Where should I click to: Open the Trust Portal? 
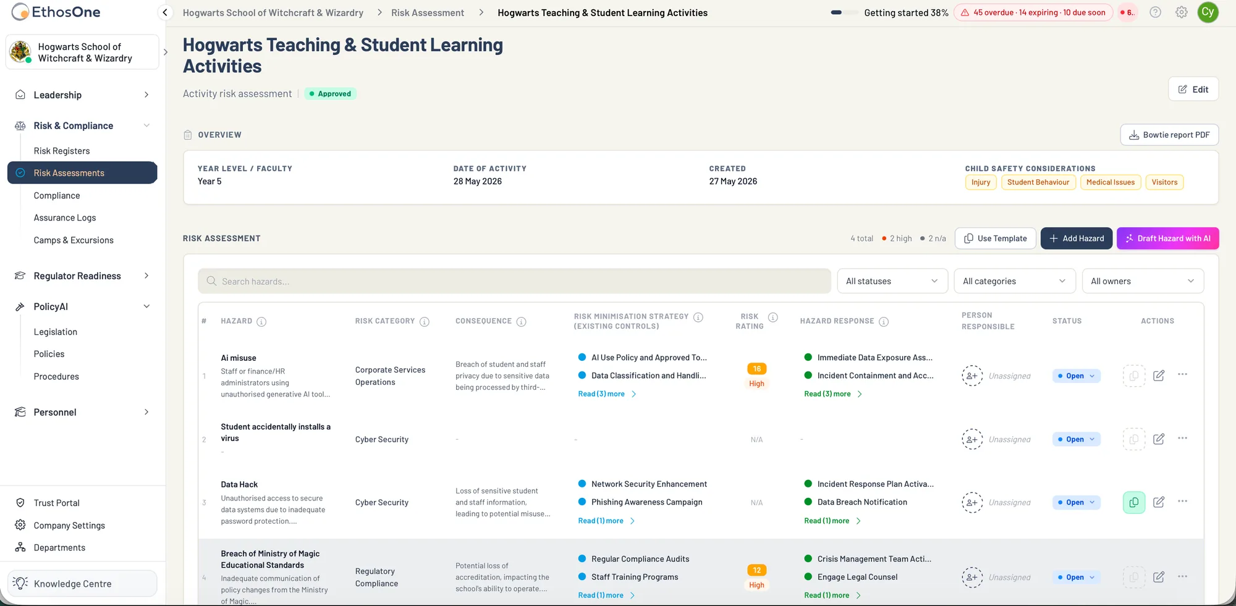pyautogui.click(x=56, y=503)
